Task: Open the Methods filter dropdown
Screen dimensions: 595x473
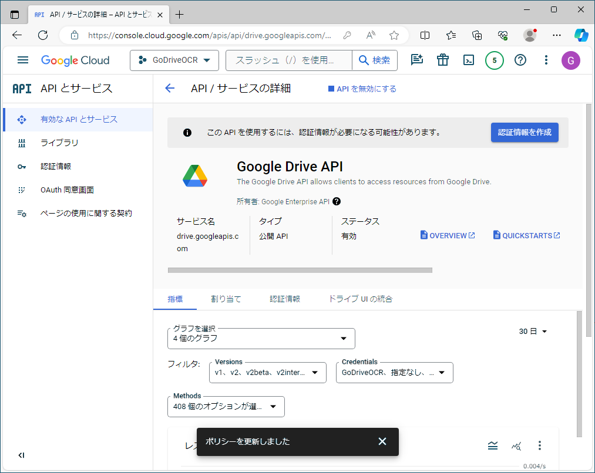Action: point(226,407)
